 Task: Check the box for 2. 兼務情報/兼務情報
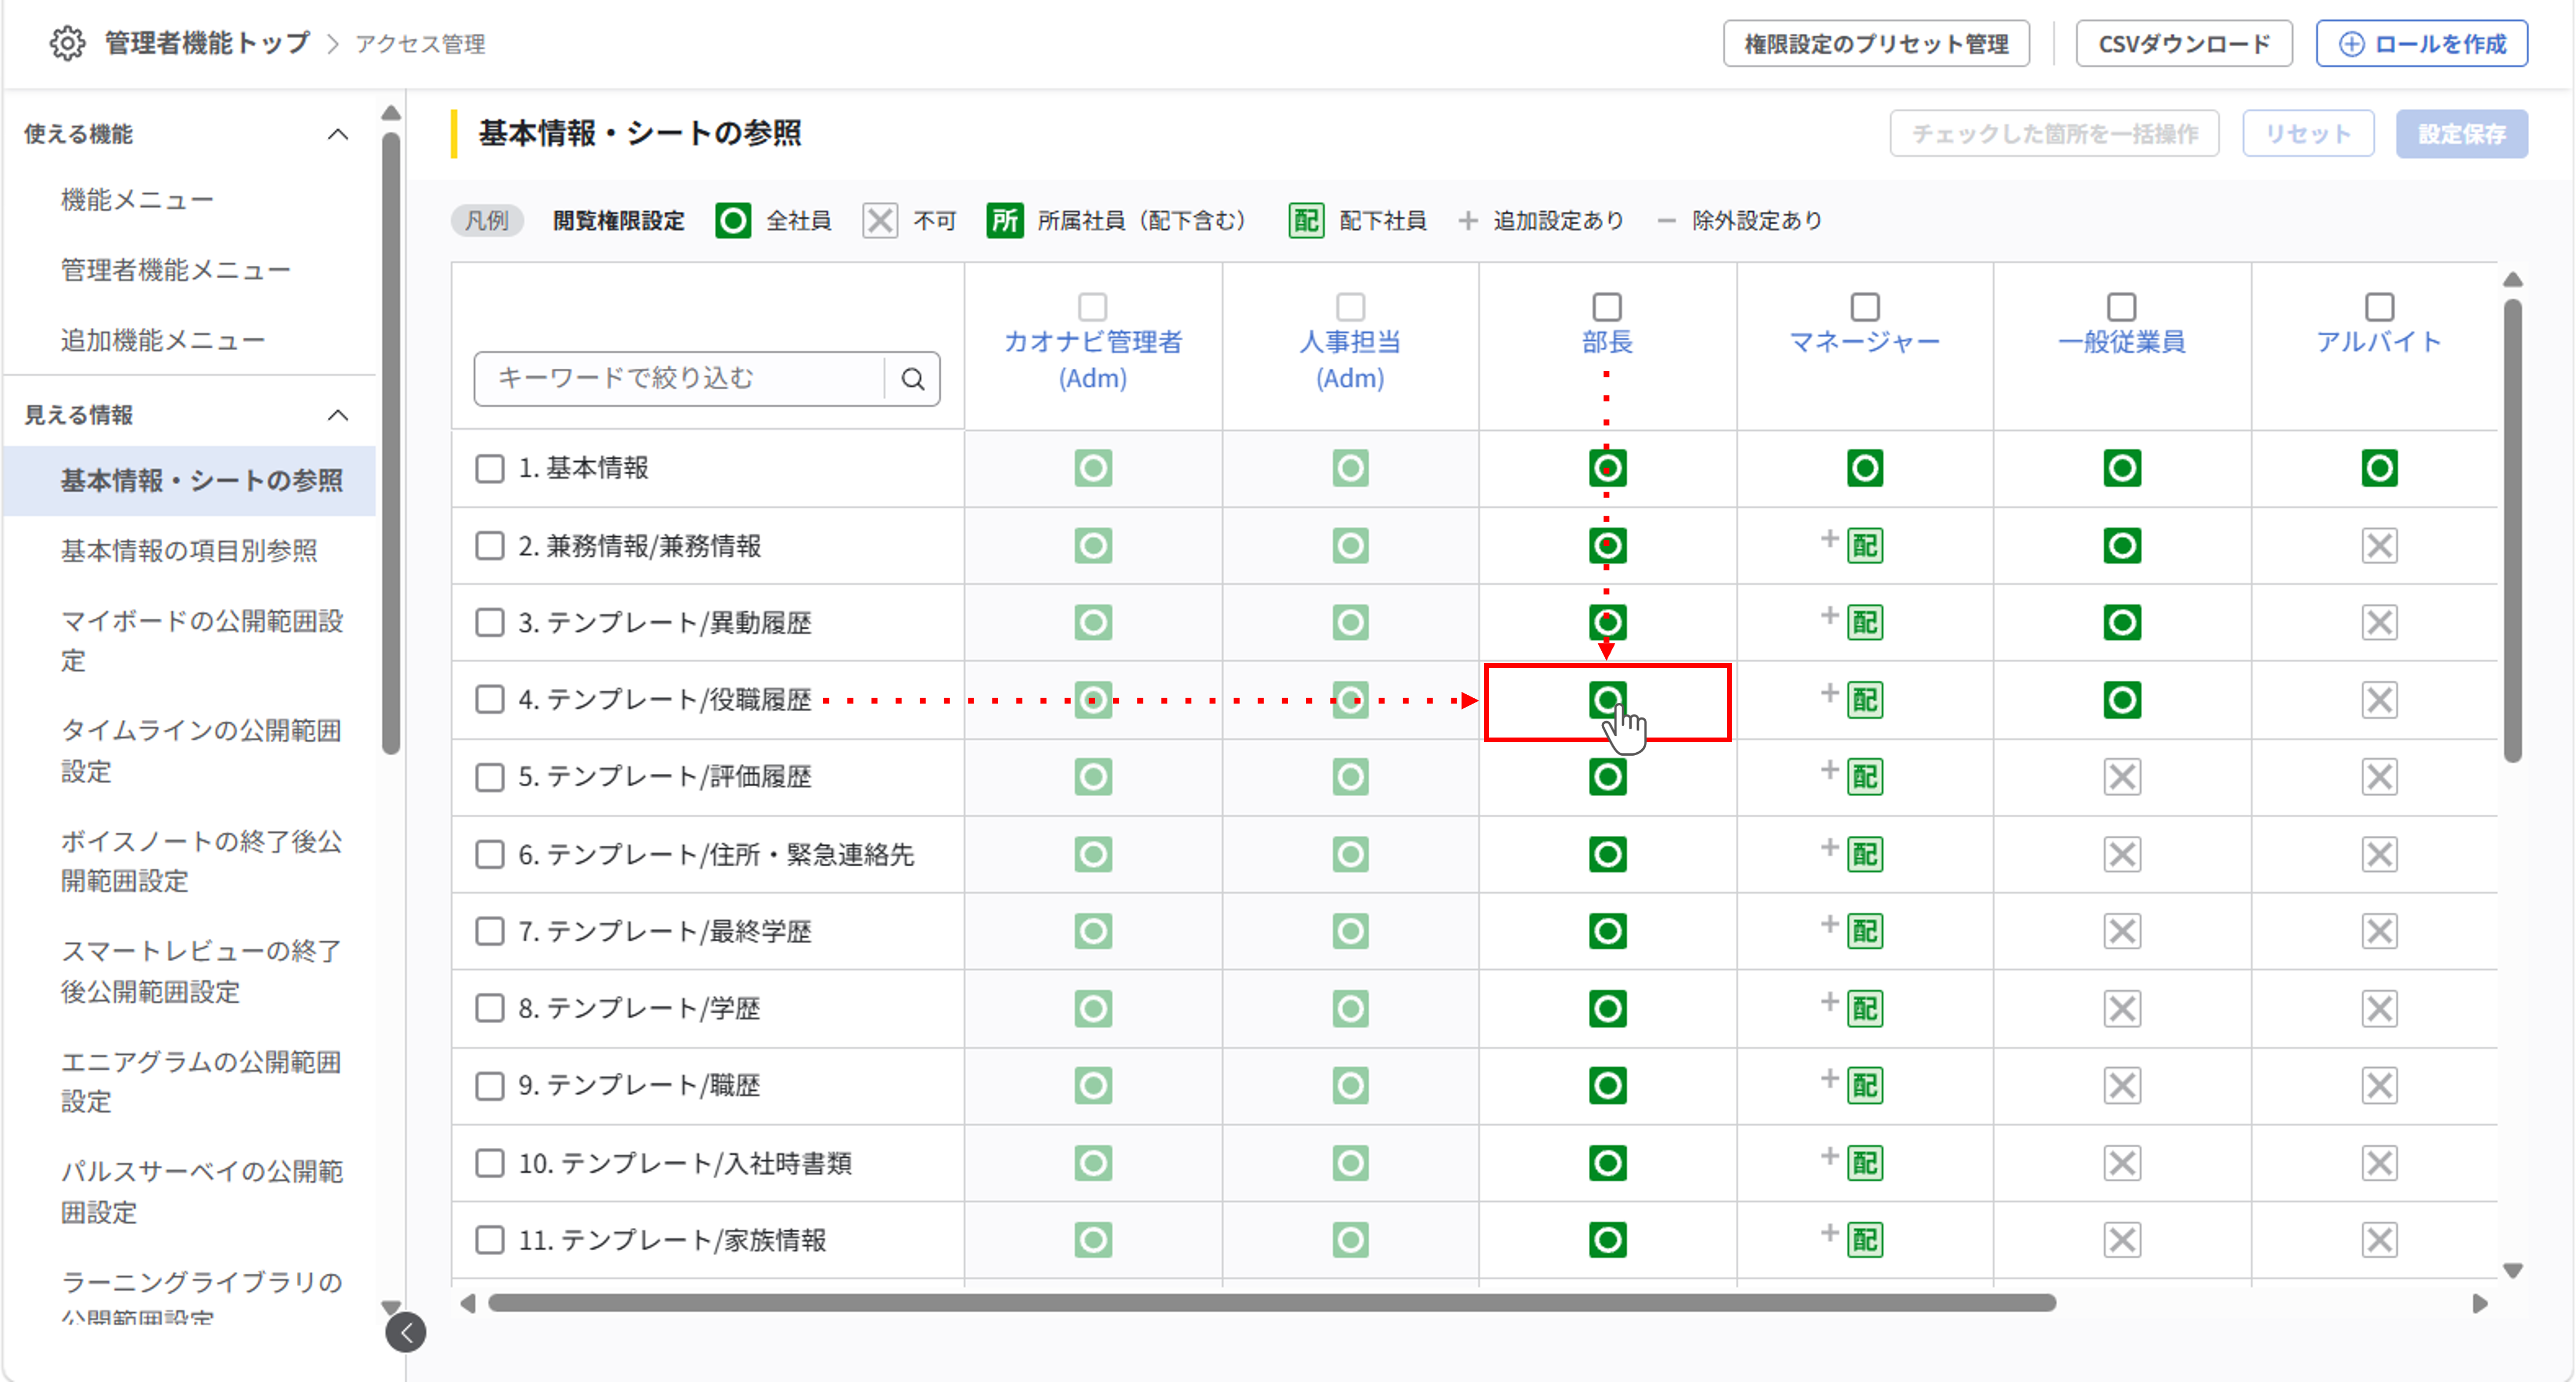[489, 546]
